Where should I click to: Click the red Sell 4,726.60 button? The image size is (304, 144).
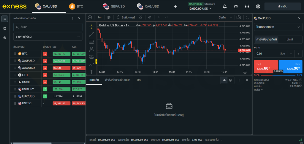[x=266, y=67]
